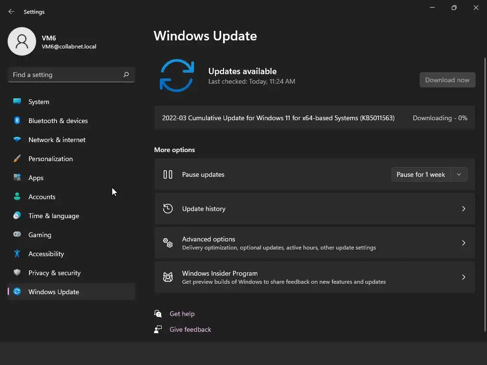The width and height of the screenshot is (487, 365).
Task: Click the Gaming controller icon
Action: [x=17, y=235]
